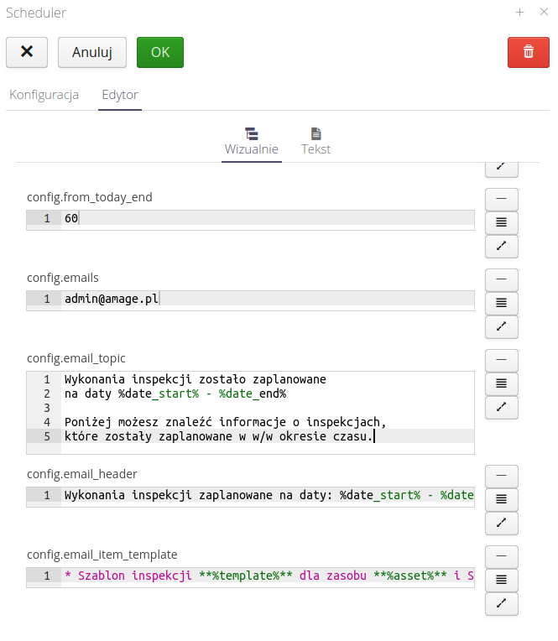Click the minus button for config.email_topic
This screenshot has height=641, width=558.
501,361
